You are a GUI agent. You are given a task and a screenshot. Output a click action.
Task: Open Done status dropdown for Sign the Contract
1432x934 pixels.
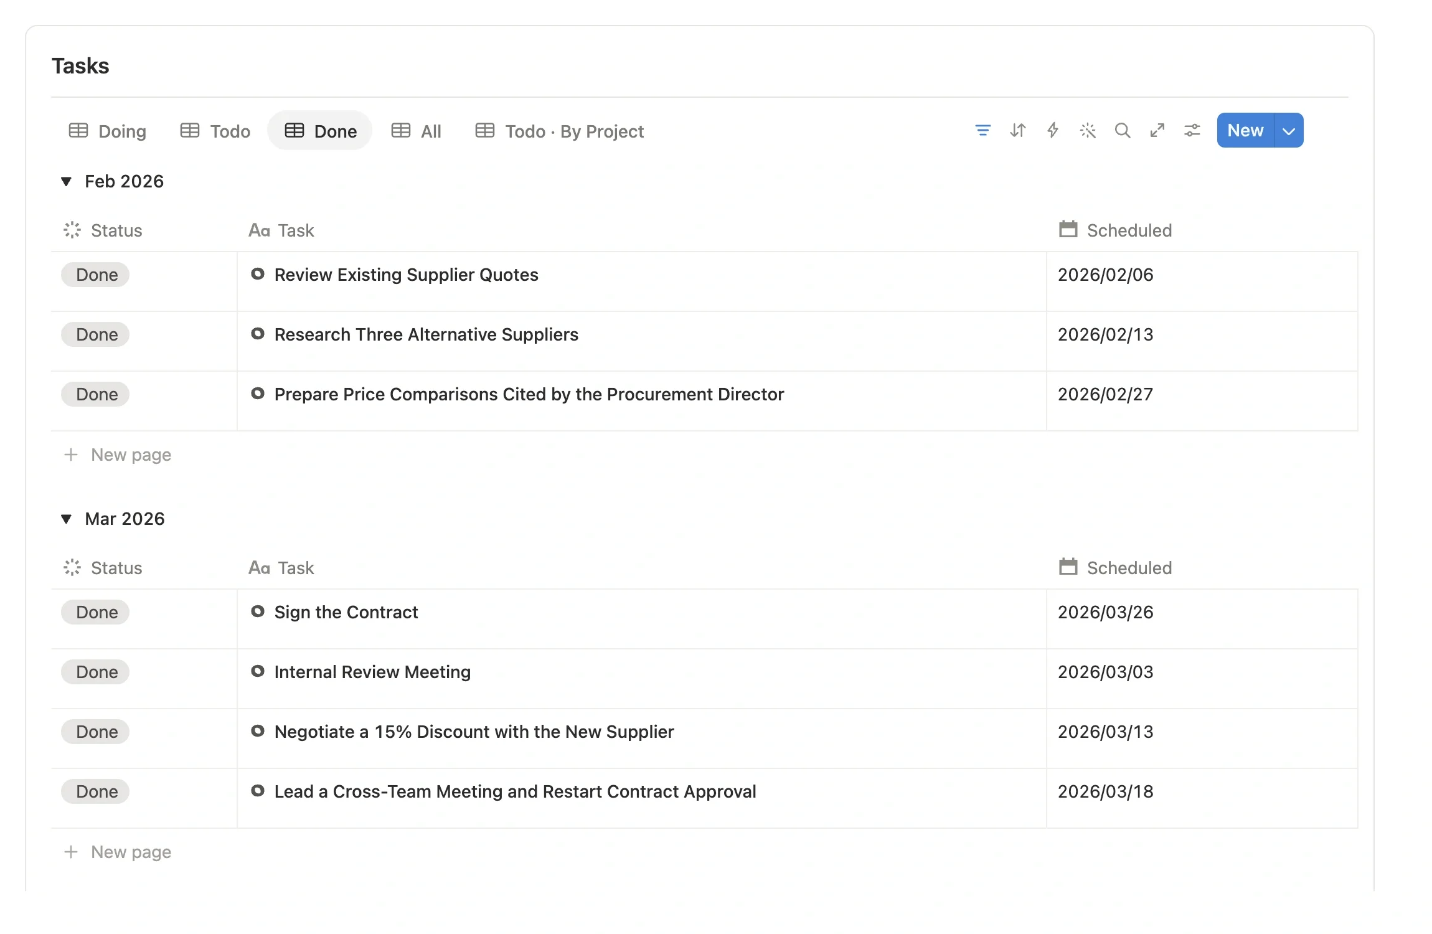pos(95,612)
